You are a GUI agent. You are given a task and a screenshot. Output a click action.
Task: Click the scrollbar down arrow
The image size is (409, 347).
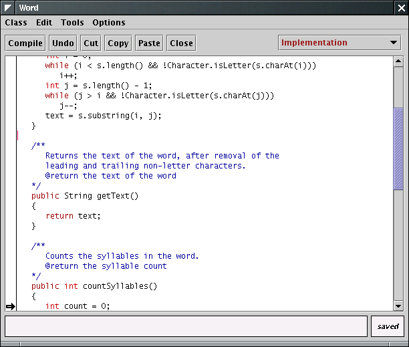pyautogui.click(x=398, y=306)
